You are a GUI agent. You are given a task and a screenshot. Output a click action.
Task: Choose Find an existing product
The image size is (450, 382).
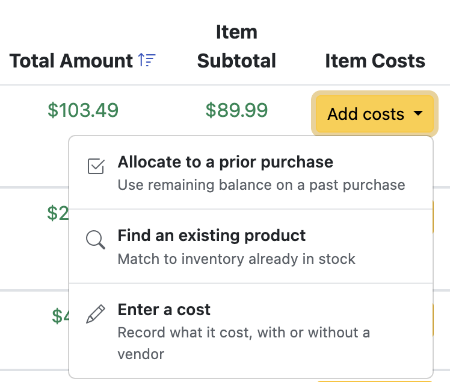point(251,246)
